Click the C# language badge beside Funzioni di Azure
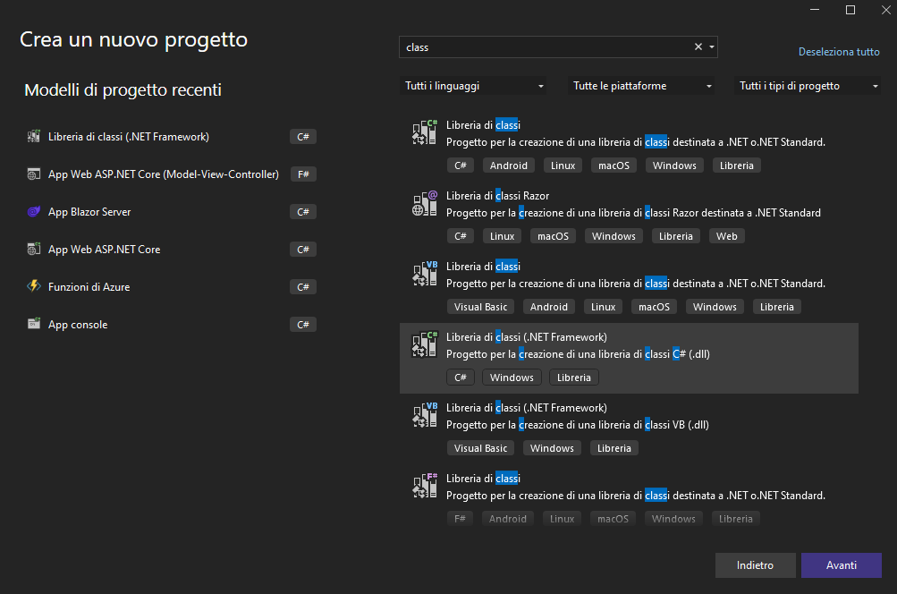This screenshot has height=594, width=897. pyautogui.click(x=303, y=286)
